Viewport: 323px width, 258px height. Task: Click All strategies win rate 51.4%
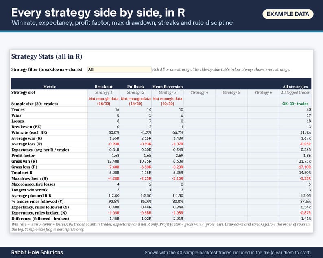306,132
